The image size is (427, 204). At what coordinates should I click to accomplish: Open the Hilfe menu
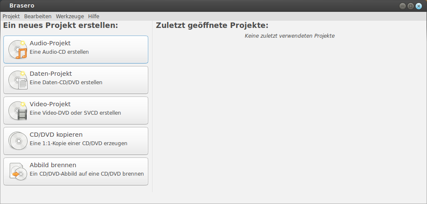(x=94, y=17)
